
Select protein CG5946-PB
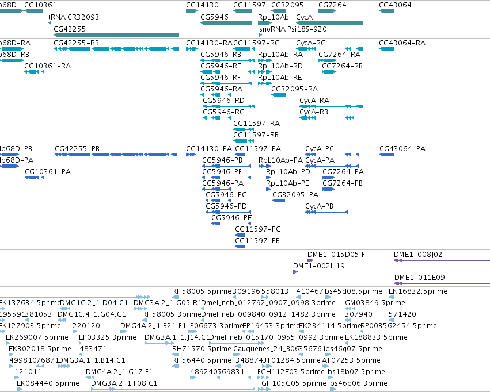pos(222,160)
